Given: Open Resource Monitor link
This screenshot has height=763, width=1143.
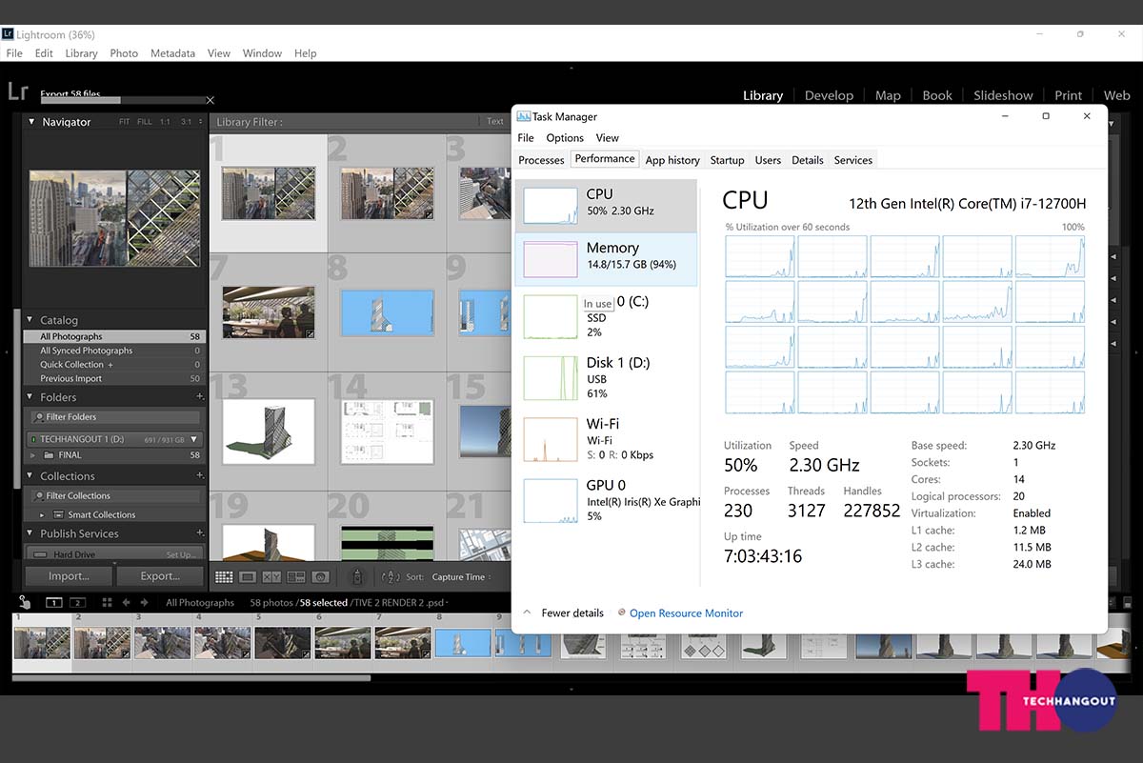Looking at the screenshot, I should click(x=686, y=613).
